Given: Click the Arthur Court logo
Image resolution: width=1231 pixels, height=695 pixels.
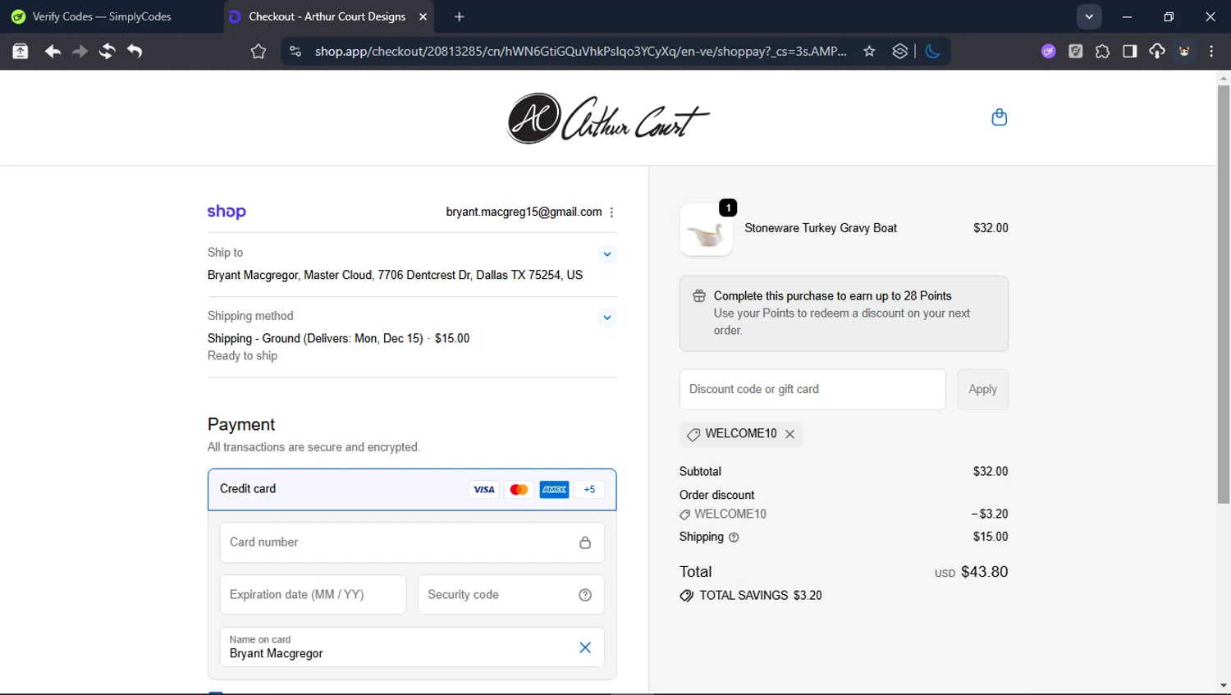Looking at the screenshot, I should (x=608, y=118).
